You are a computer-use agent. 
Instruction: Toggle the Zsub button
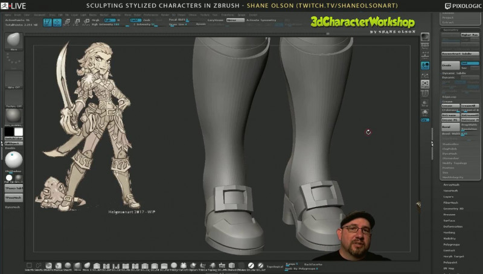[147, 20]
